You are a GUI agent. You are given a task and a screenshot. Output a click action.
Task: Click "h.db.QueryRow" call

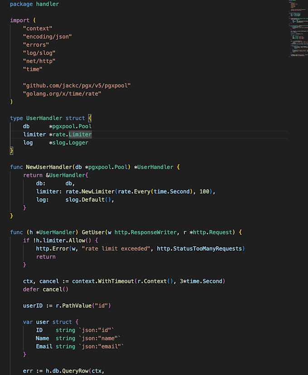[x=67, y=371]
